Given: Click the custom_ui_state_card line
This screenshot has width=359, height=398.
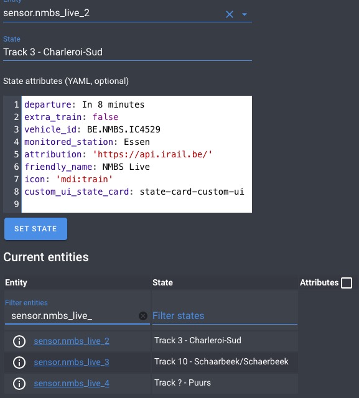Looking at the screenshot, I should click(x=134, y=192).
